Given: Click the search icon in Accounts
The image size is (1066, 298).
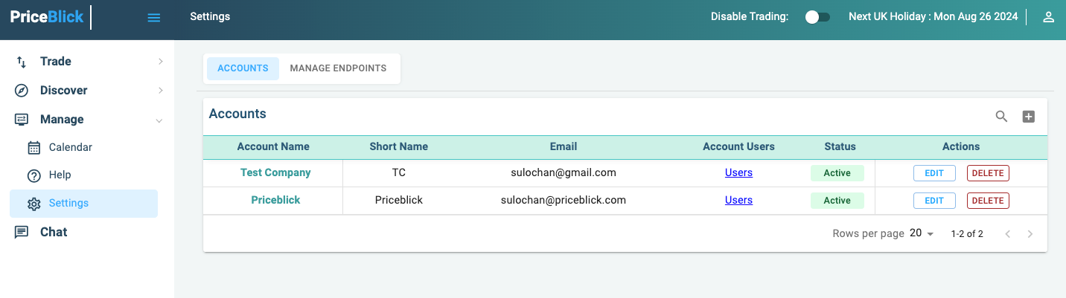Looking at the screenshot, I should pyautogui.click(x=1001, y=116).
